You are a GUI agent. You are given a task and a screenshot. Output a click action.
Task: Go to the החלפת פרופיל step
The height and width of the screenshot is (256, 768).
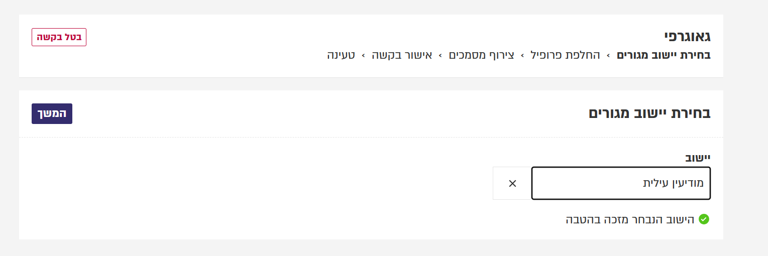565,55
